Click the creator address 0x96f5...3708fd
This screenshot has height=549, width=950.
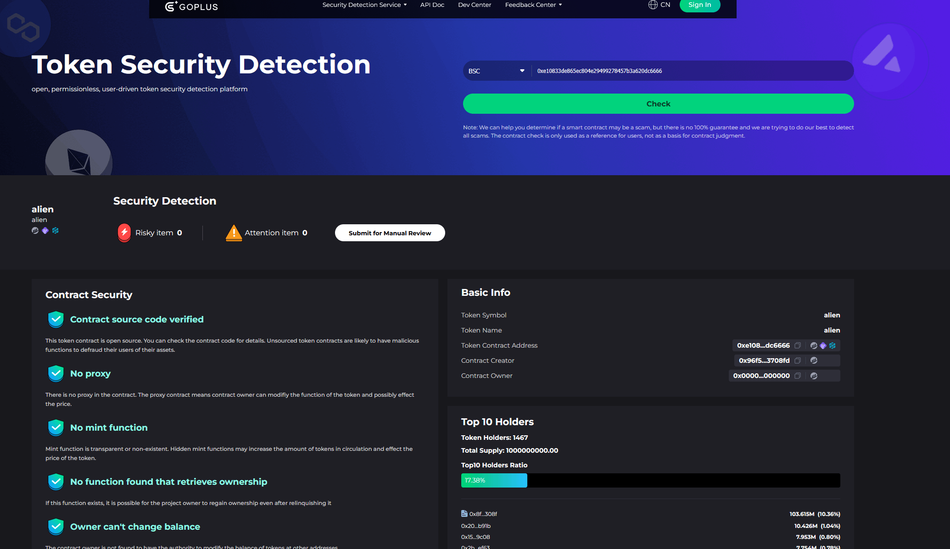pyautogui.click(x=764, y=360)
